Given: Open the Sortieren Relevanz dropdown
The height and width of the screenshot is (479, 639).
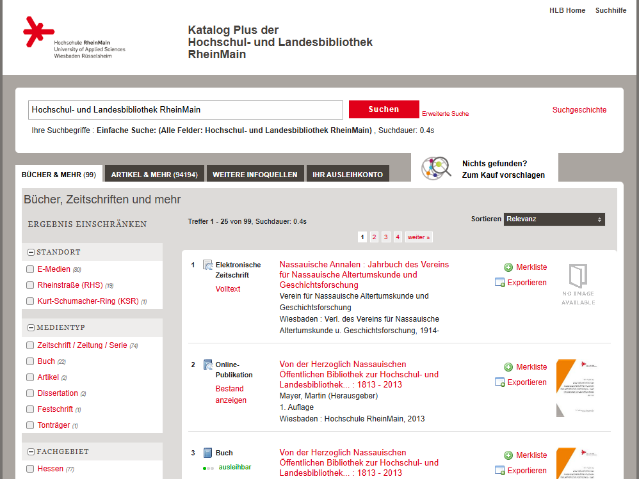Looking at the screenshot, I should tap(554, 219).
